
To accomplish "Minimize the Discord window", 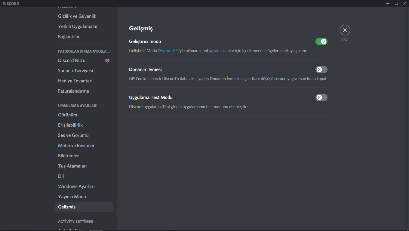I will (388, 3).
